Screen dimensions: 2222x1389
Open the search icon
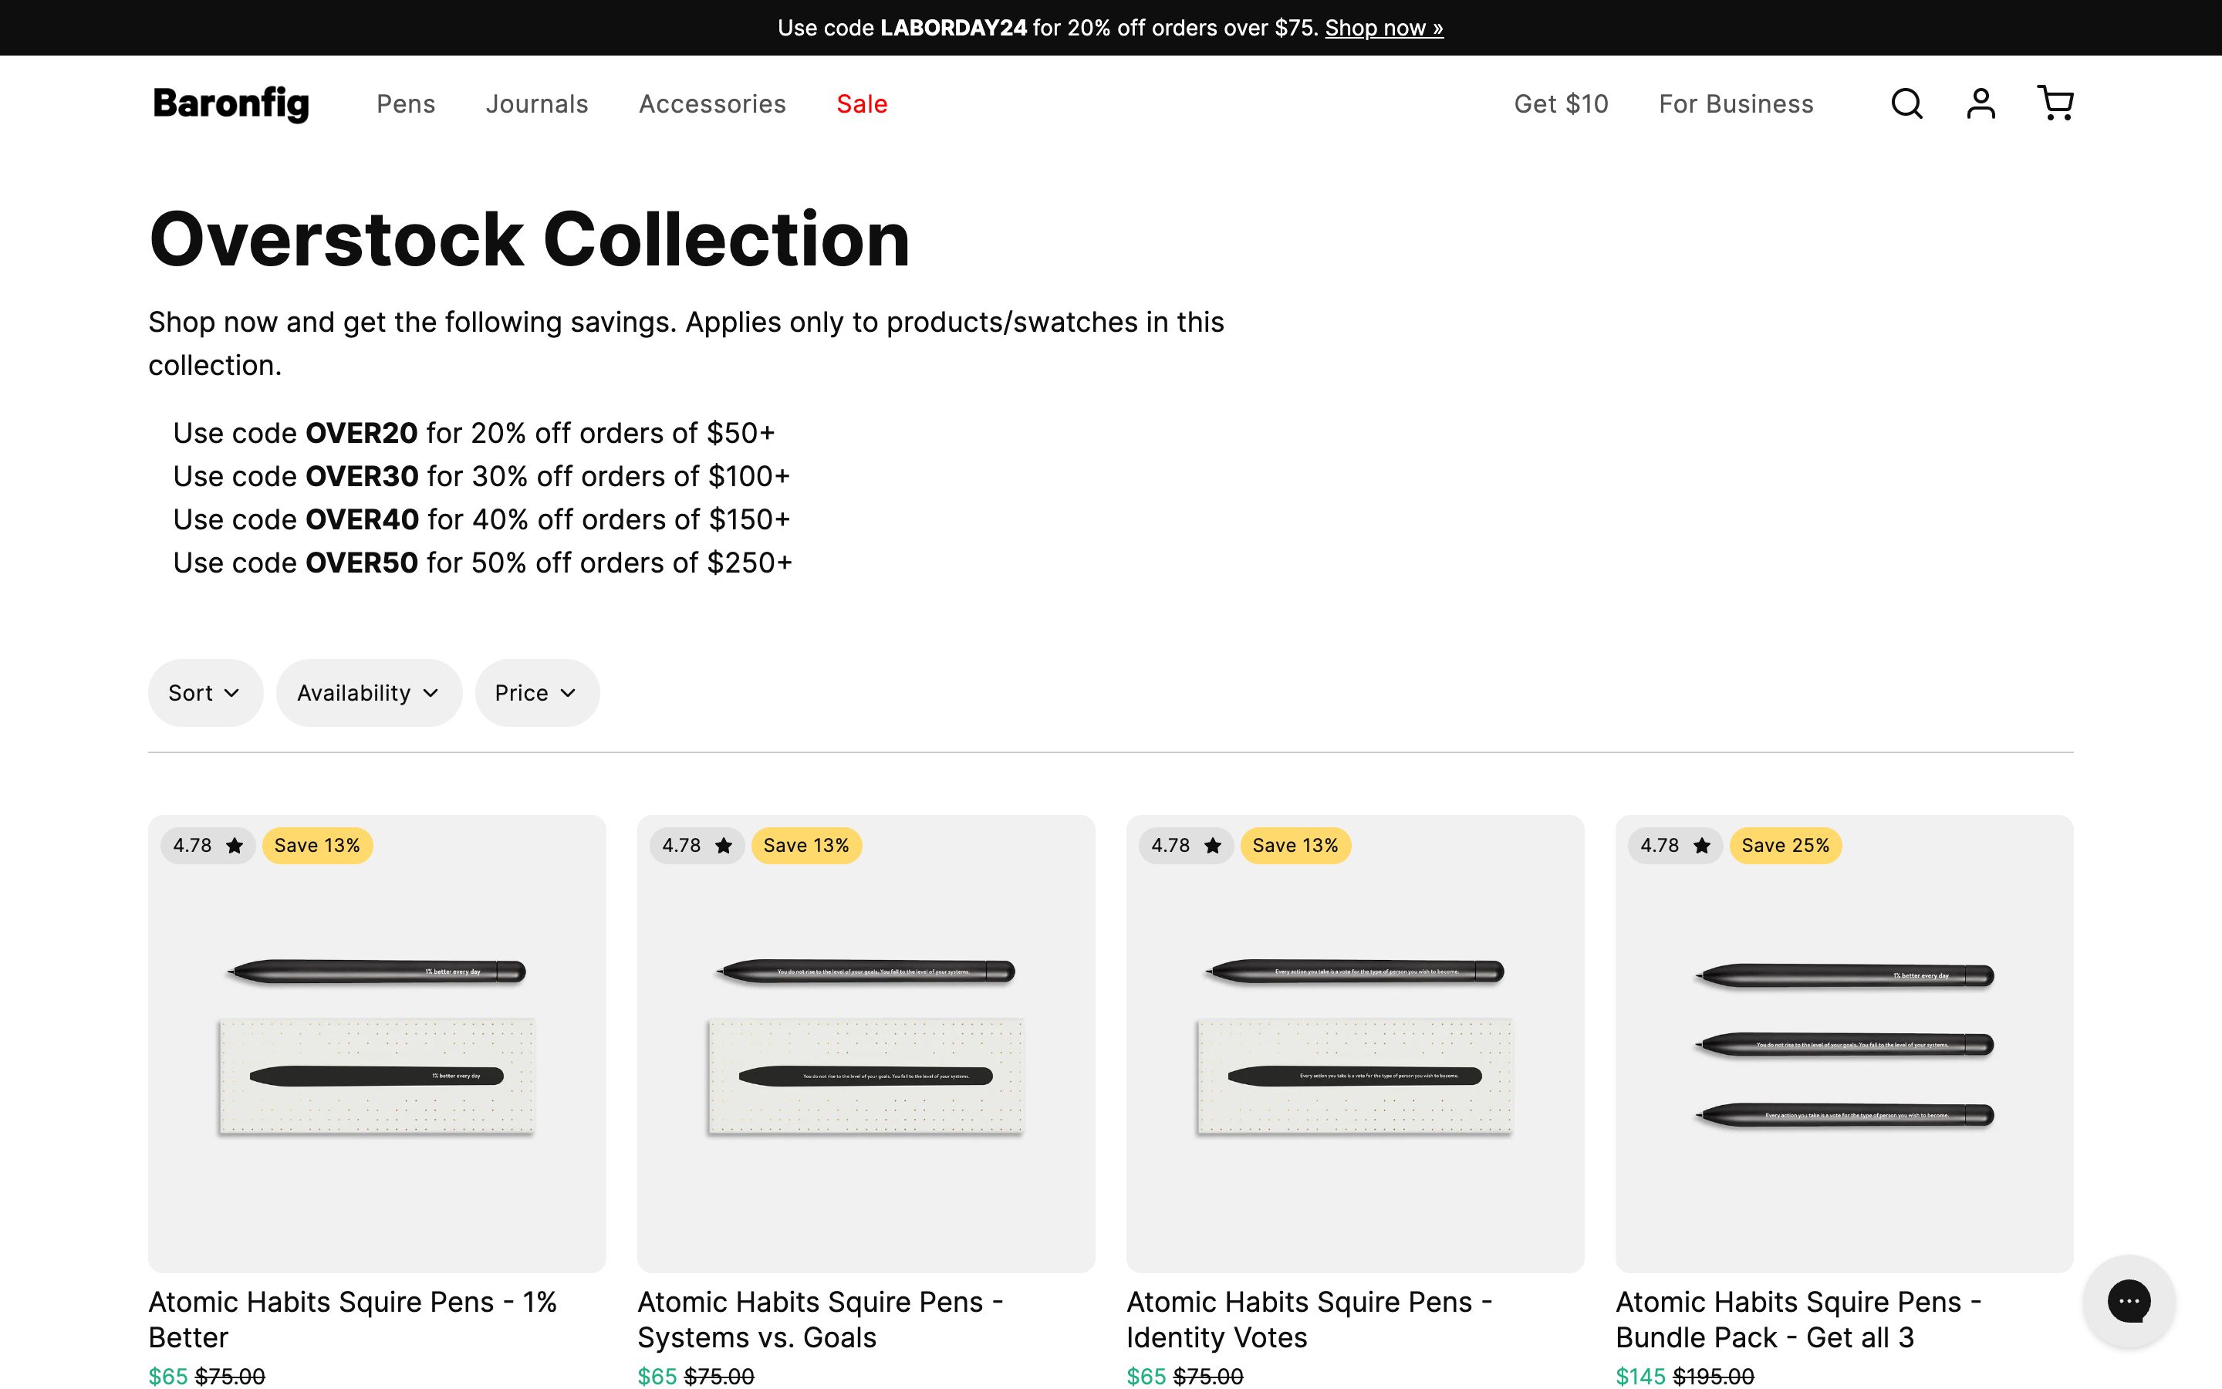(1906, 104)
